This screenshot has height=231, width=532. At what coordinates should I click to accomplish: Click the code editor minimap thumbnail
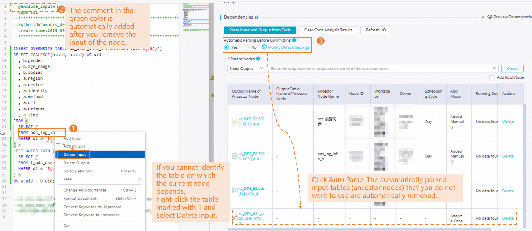[x=196, y=17]
